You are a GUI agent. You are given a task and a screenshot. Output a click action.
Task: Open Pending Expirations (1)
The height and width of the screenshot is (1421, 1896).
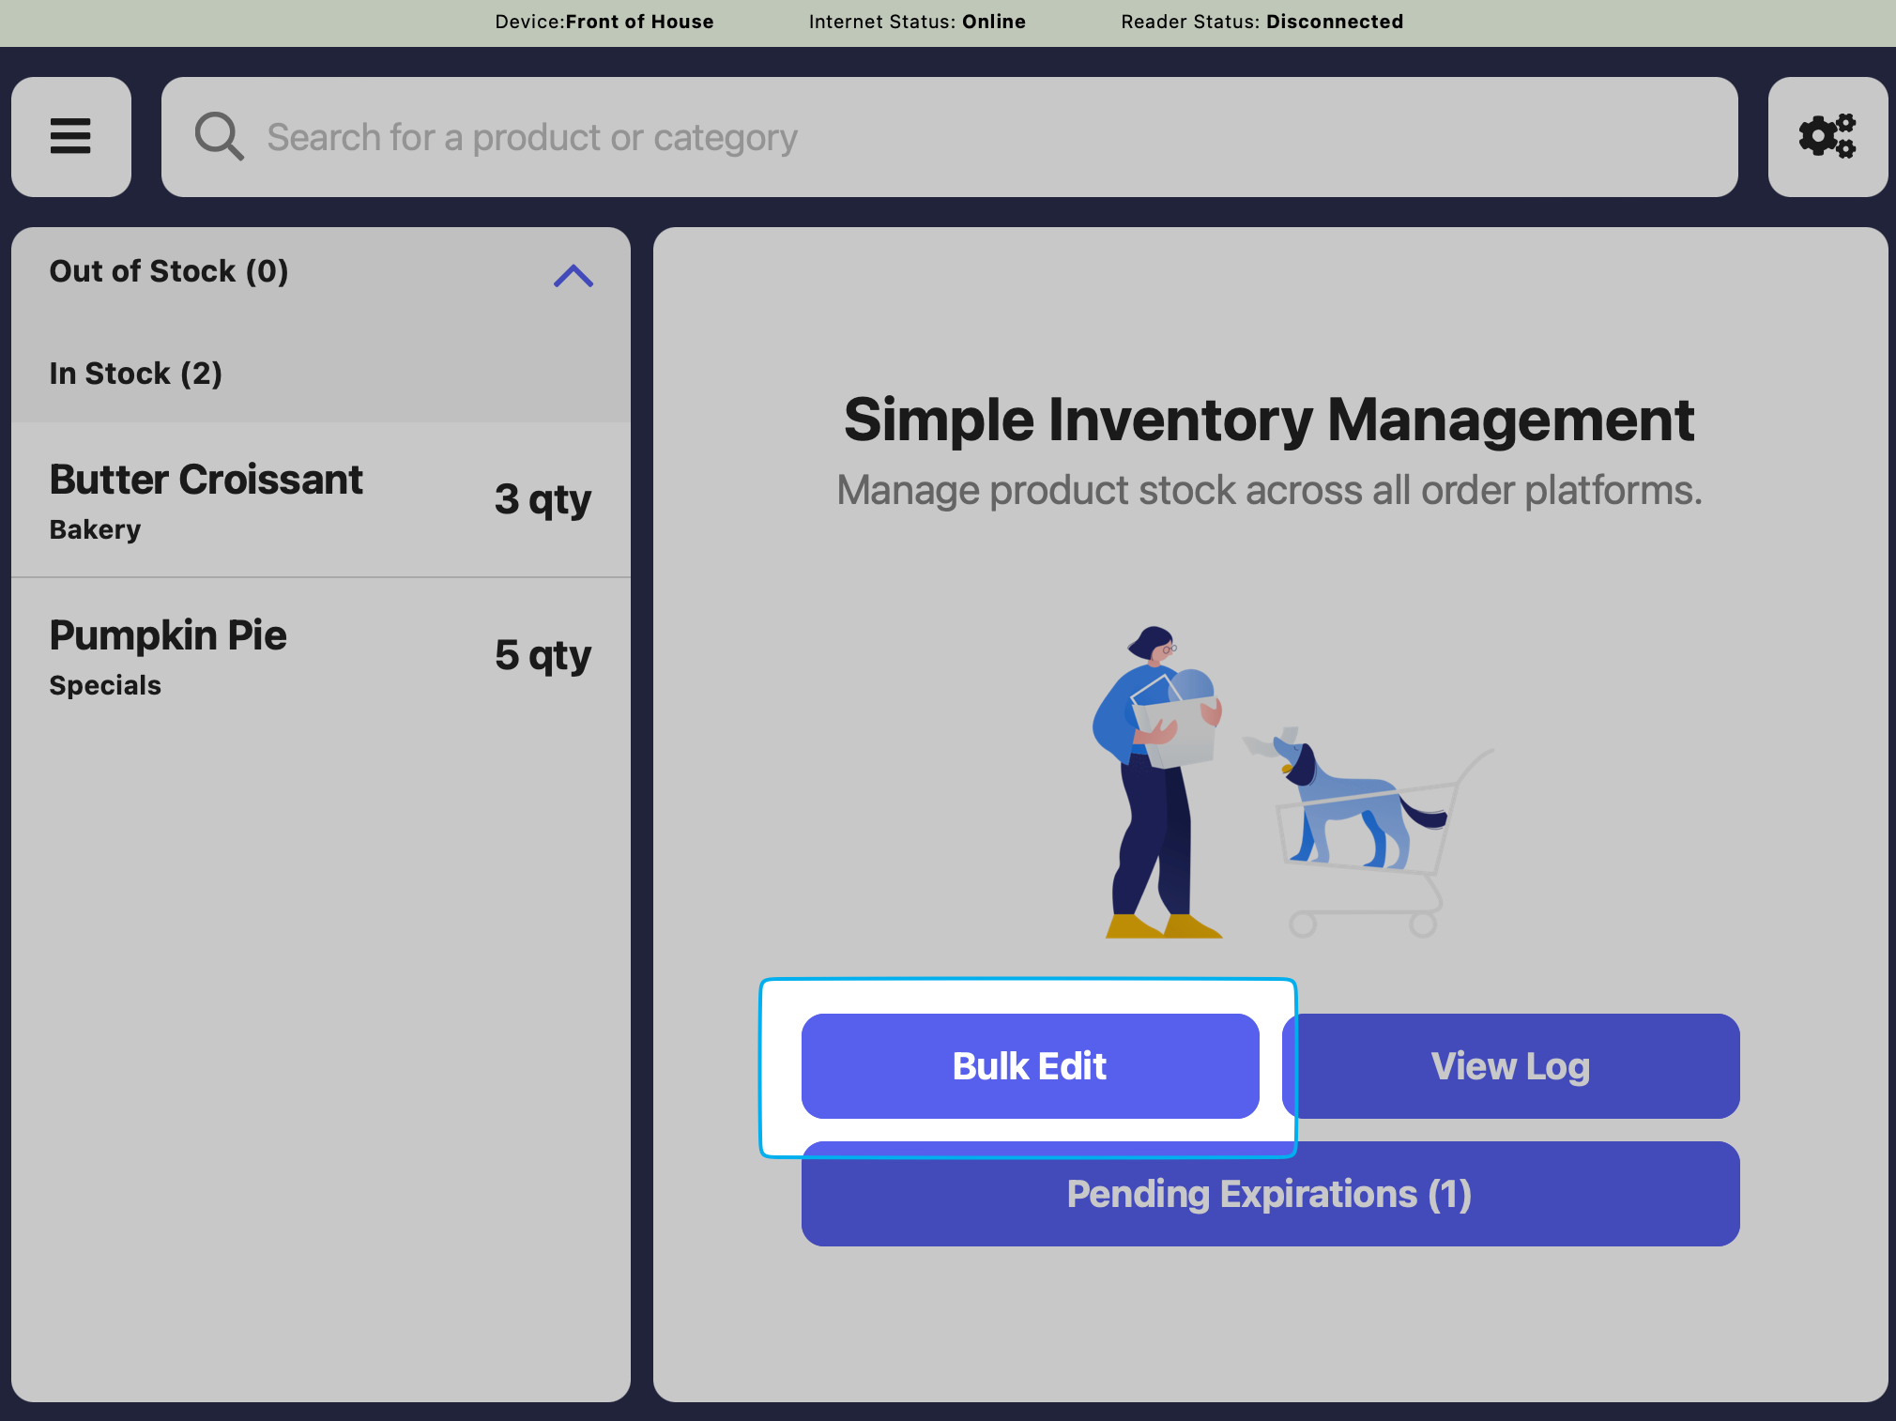tap(1269, 1195)
